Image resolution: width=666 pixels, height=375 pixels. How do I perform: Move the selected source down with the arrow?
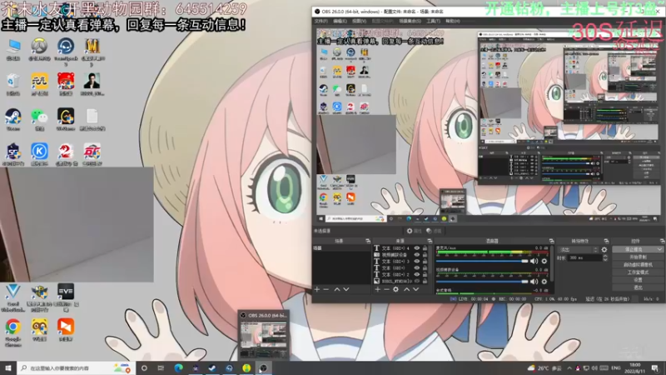point(415,289)
